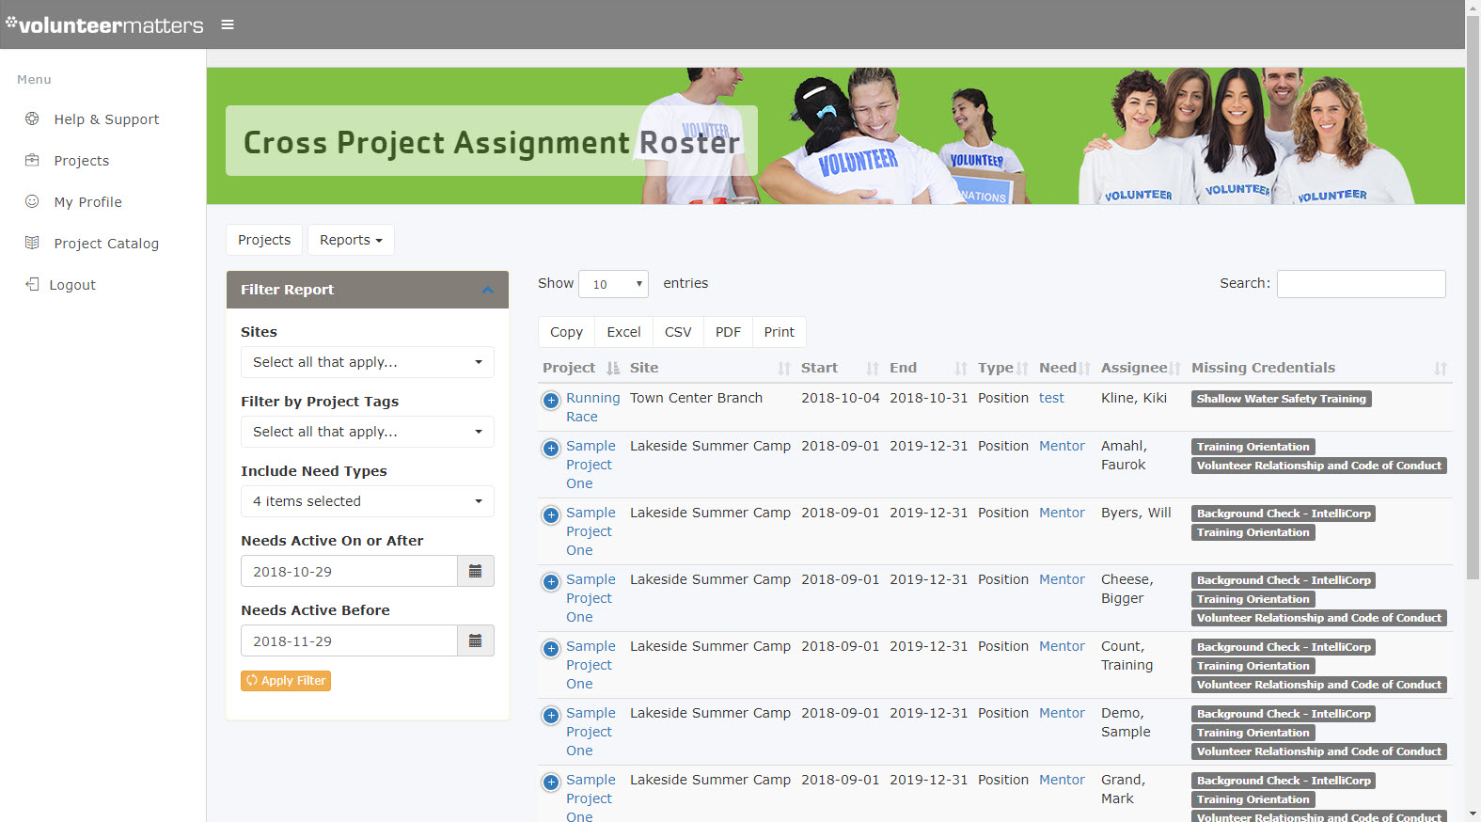Expand row details for Amahl, Faurok
The width and height of the screenshot is (1481, 822).
(551, 449)
